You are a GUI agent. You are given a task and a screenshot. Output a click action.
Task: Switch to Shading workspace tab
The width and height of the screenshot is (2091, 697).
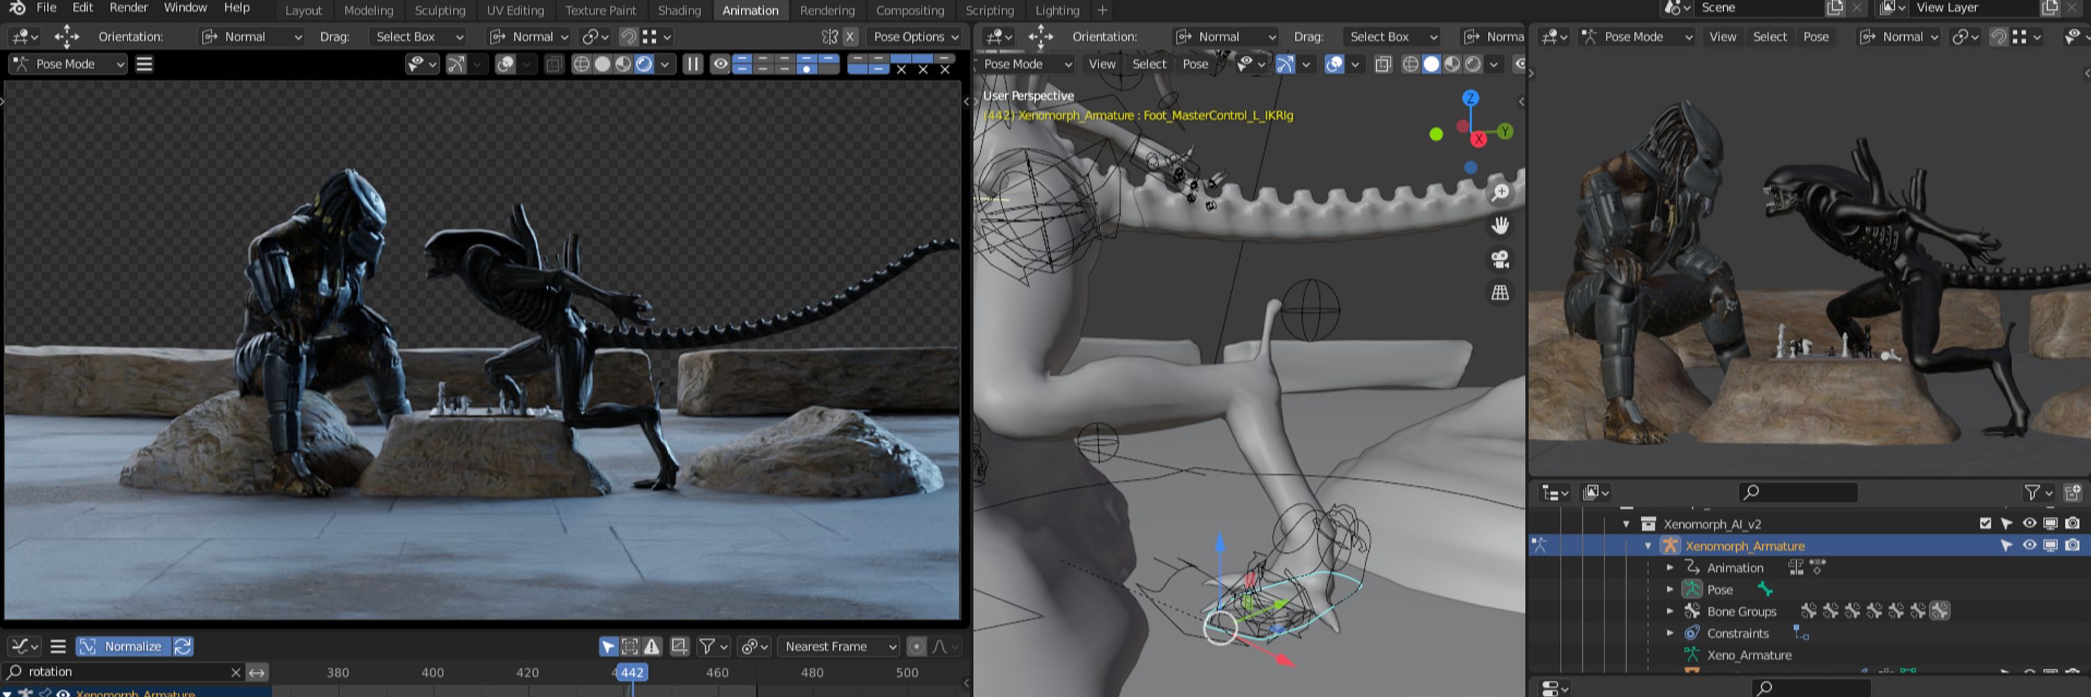click(680, 10)
